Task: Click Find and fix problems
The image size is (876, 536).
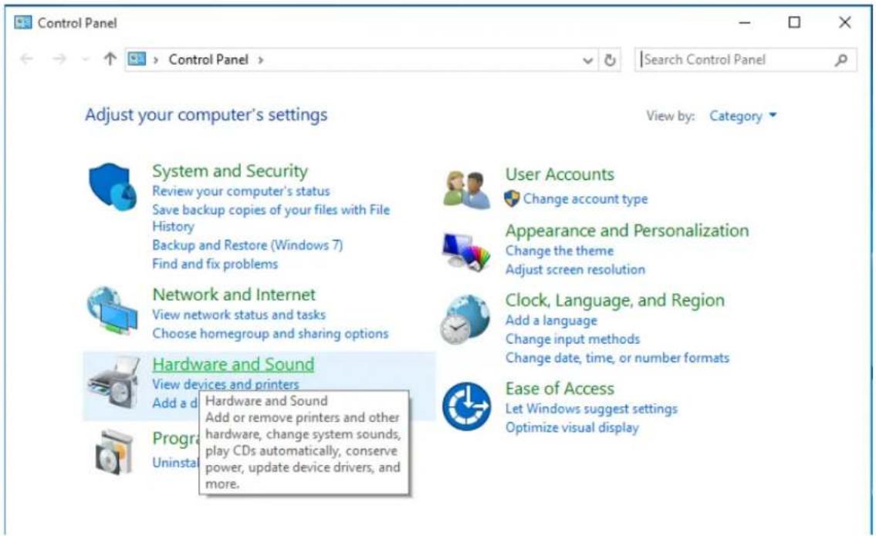Action: pyautogui.click(x=215, y=264)
